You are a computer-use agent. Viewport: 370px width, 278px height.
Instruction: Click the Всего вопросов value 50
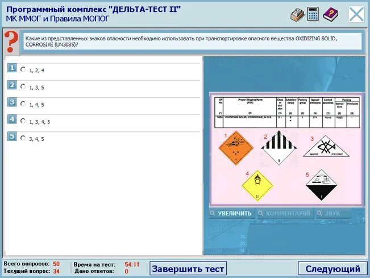pos(56,264)
